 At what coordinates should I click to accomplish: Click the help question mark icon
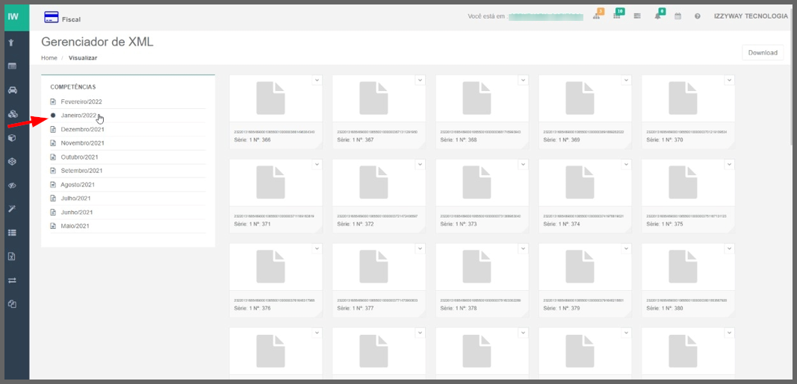tap(697, 16)
